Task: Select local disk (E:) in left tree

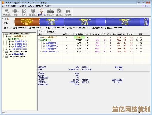Action: pyautogui.click(x=21, y=44)
